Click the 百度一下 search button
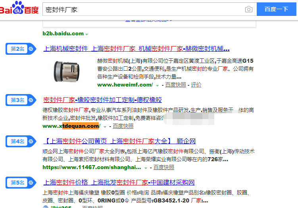This screenshot has width=298, height=208. click(276, 9)
